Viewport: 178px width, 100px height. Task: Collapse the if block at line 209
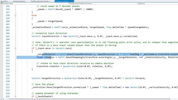(15, 48)
